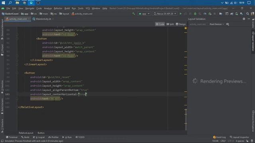This screenshot has width=255, height=143.
Task: Open the Project side tool window
Action: point(2,50)
